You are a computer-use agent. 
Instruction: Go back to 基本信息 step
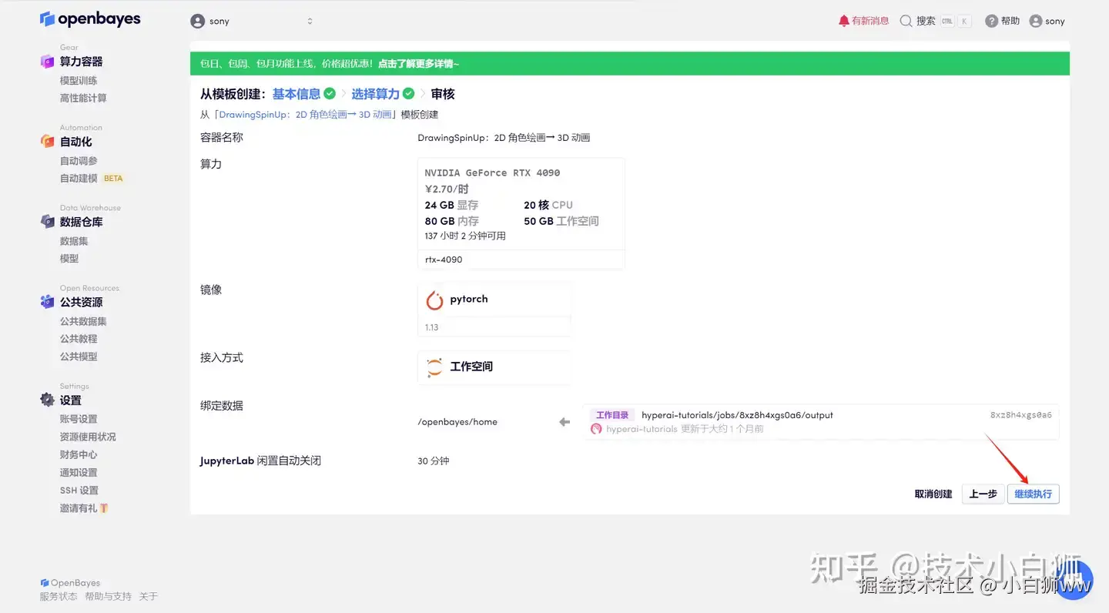[x=297, y=94]
